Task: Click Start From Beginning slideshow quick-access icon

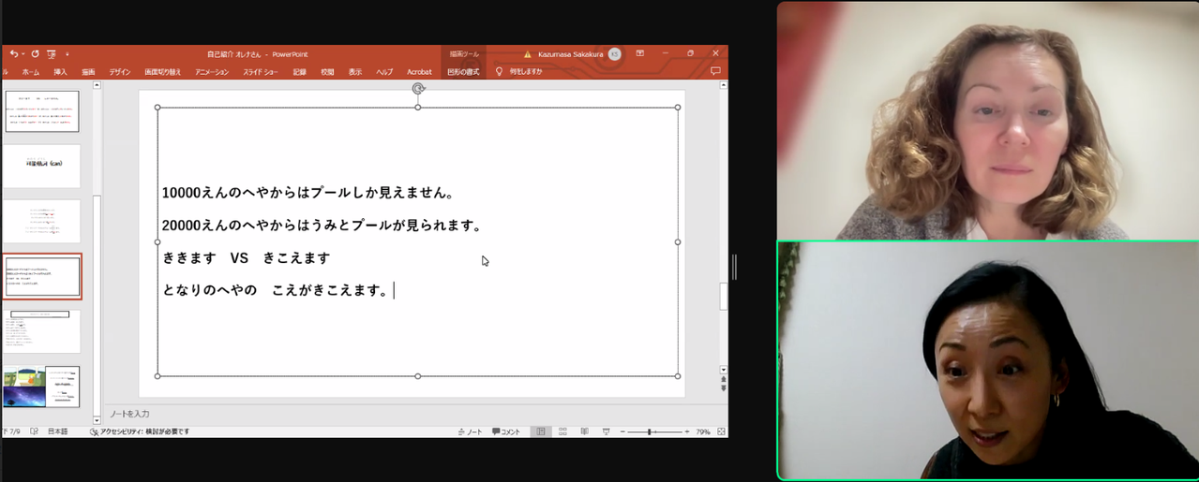Action: click(x=52, y=54)
